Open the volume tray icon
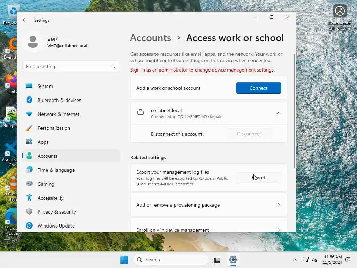The height and width of the screenshot is (268, 357). tap(314, 260)
